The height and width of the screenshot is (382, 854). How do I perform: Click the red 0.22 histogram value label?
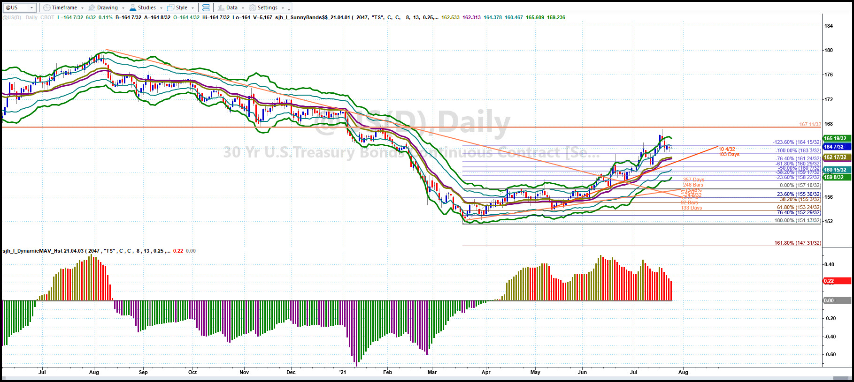coord(837,281)
